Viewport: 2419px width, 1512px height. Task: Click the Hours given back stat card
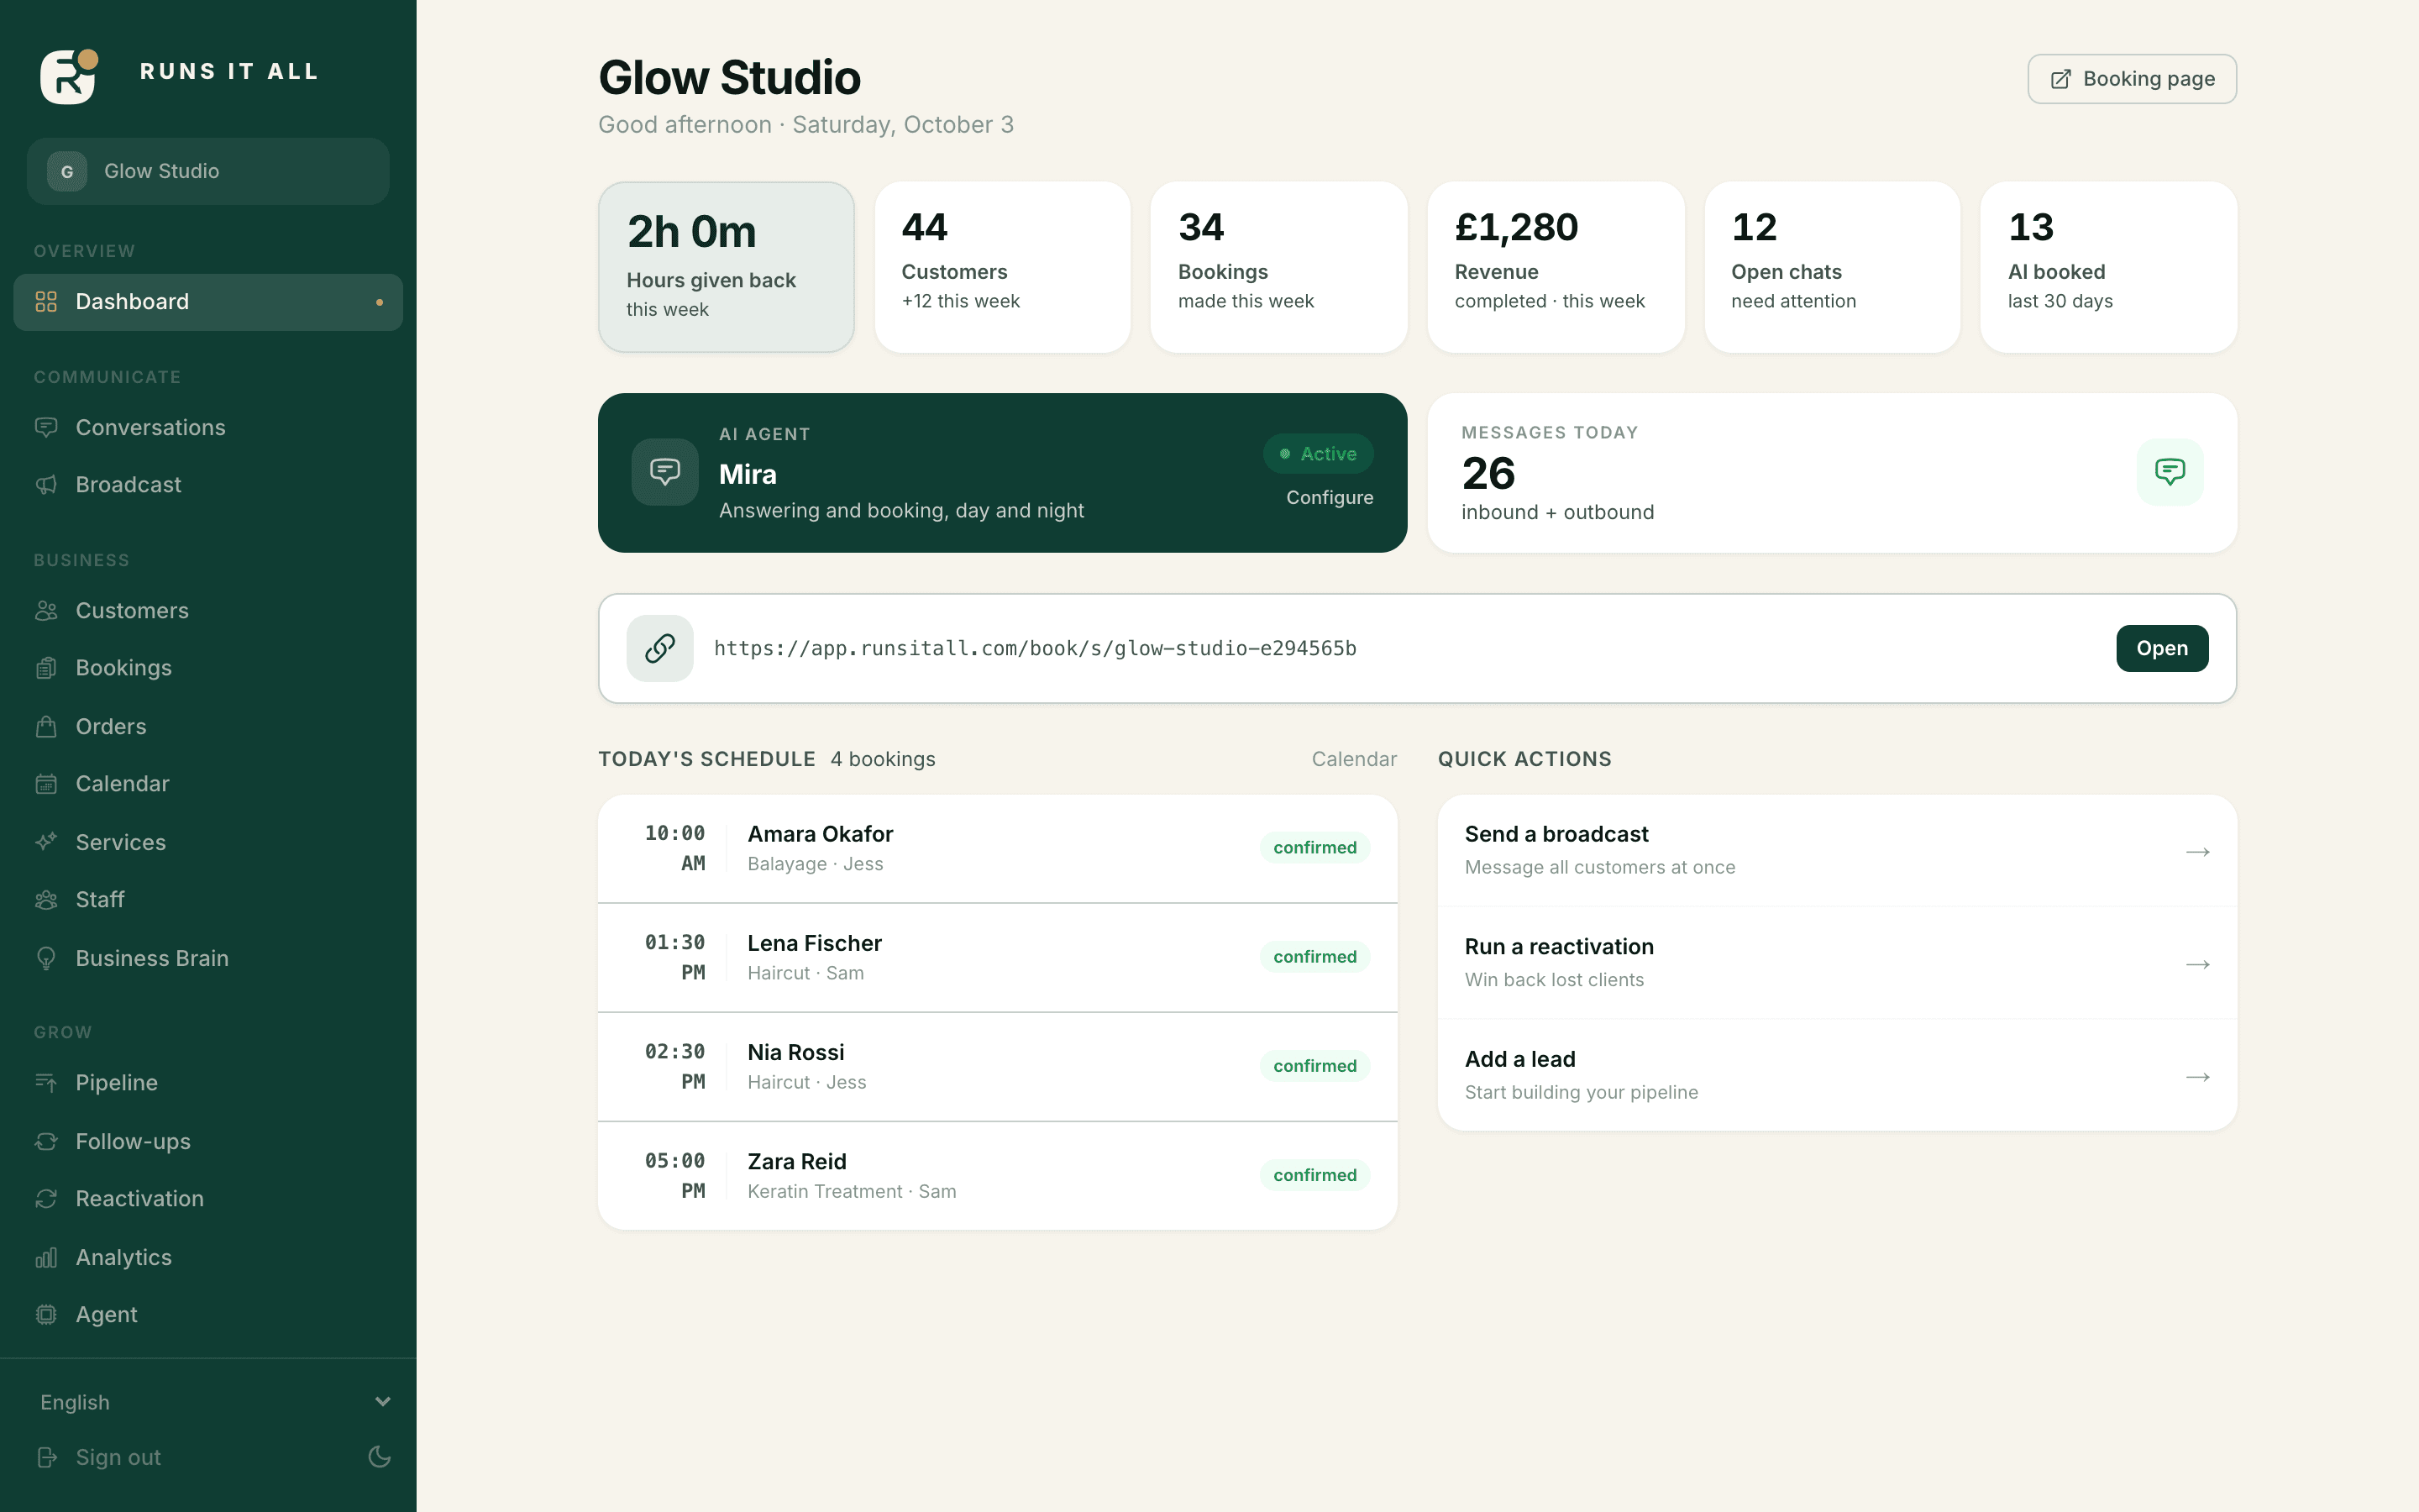pos(727,267)
